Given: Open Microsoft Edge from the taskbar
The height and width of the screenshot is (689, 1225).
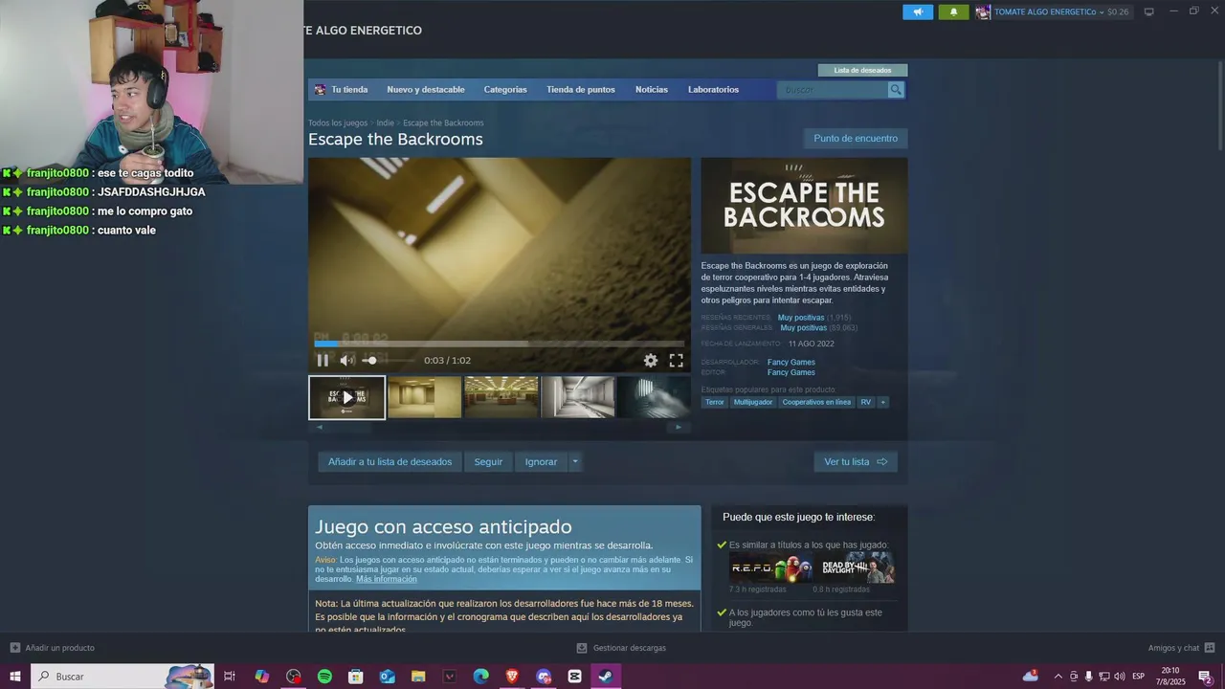Looking at the screenshot, I should pos(480,677).
